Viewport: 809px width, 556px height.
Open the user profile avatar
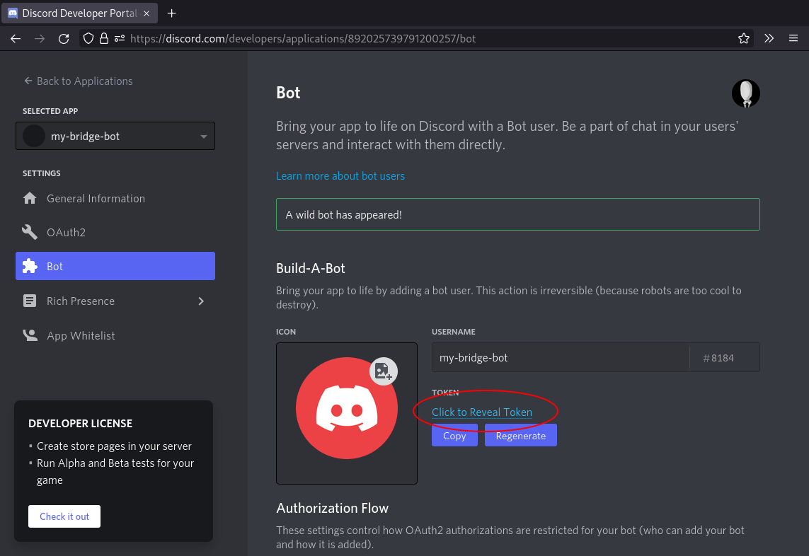point(745,93)
